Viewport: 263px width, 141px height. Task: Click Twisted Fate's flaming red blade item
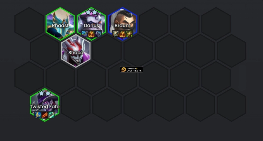tap(45, 115)
